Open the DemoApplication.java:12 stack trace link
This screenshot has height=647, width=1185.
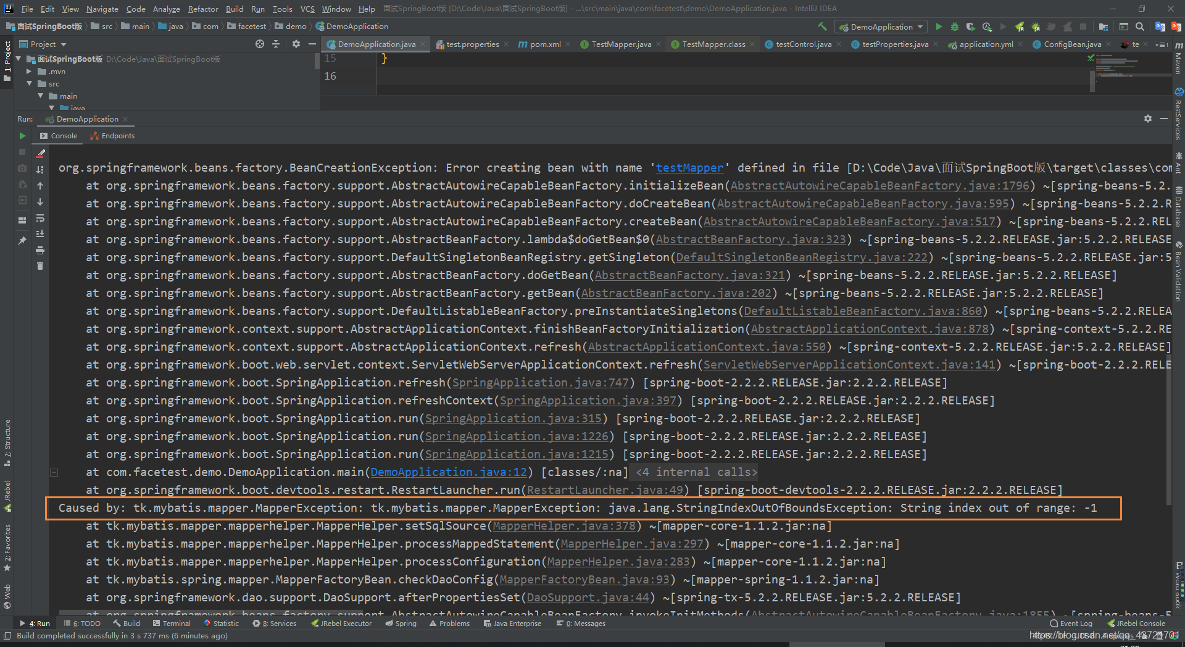click(449, 472)
